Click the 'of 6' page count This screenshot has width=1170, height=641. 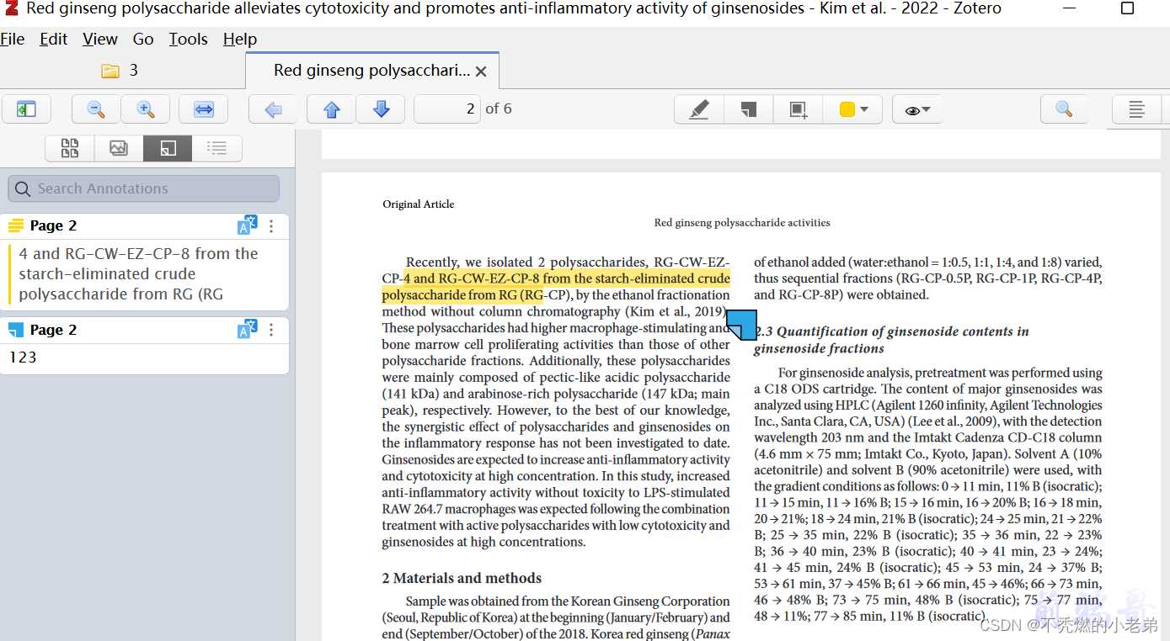(499, 109)
